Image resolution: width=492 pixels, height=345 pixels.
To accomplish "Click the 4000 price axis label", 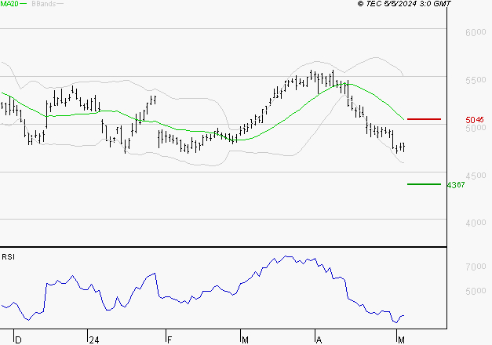I will coord(476,223).
